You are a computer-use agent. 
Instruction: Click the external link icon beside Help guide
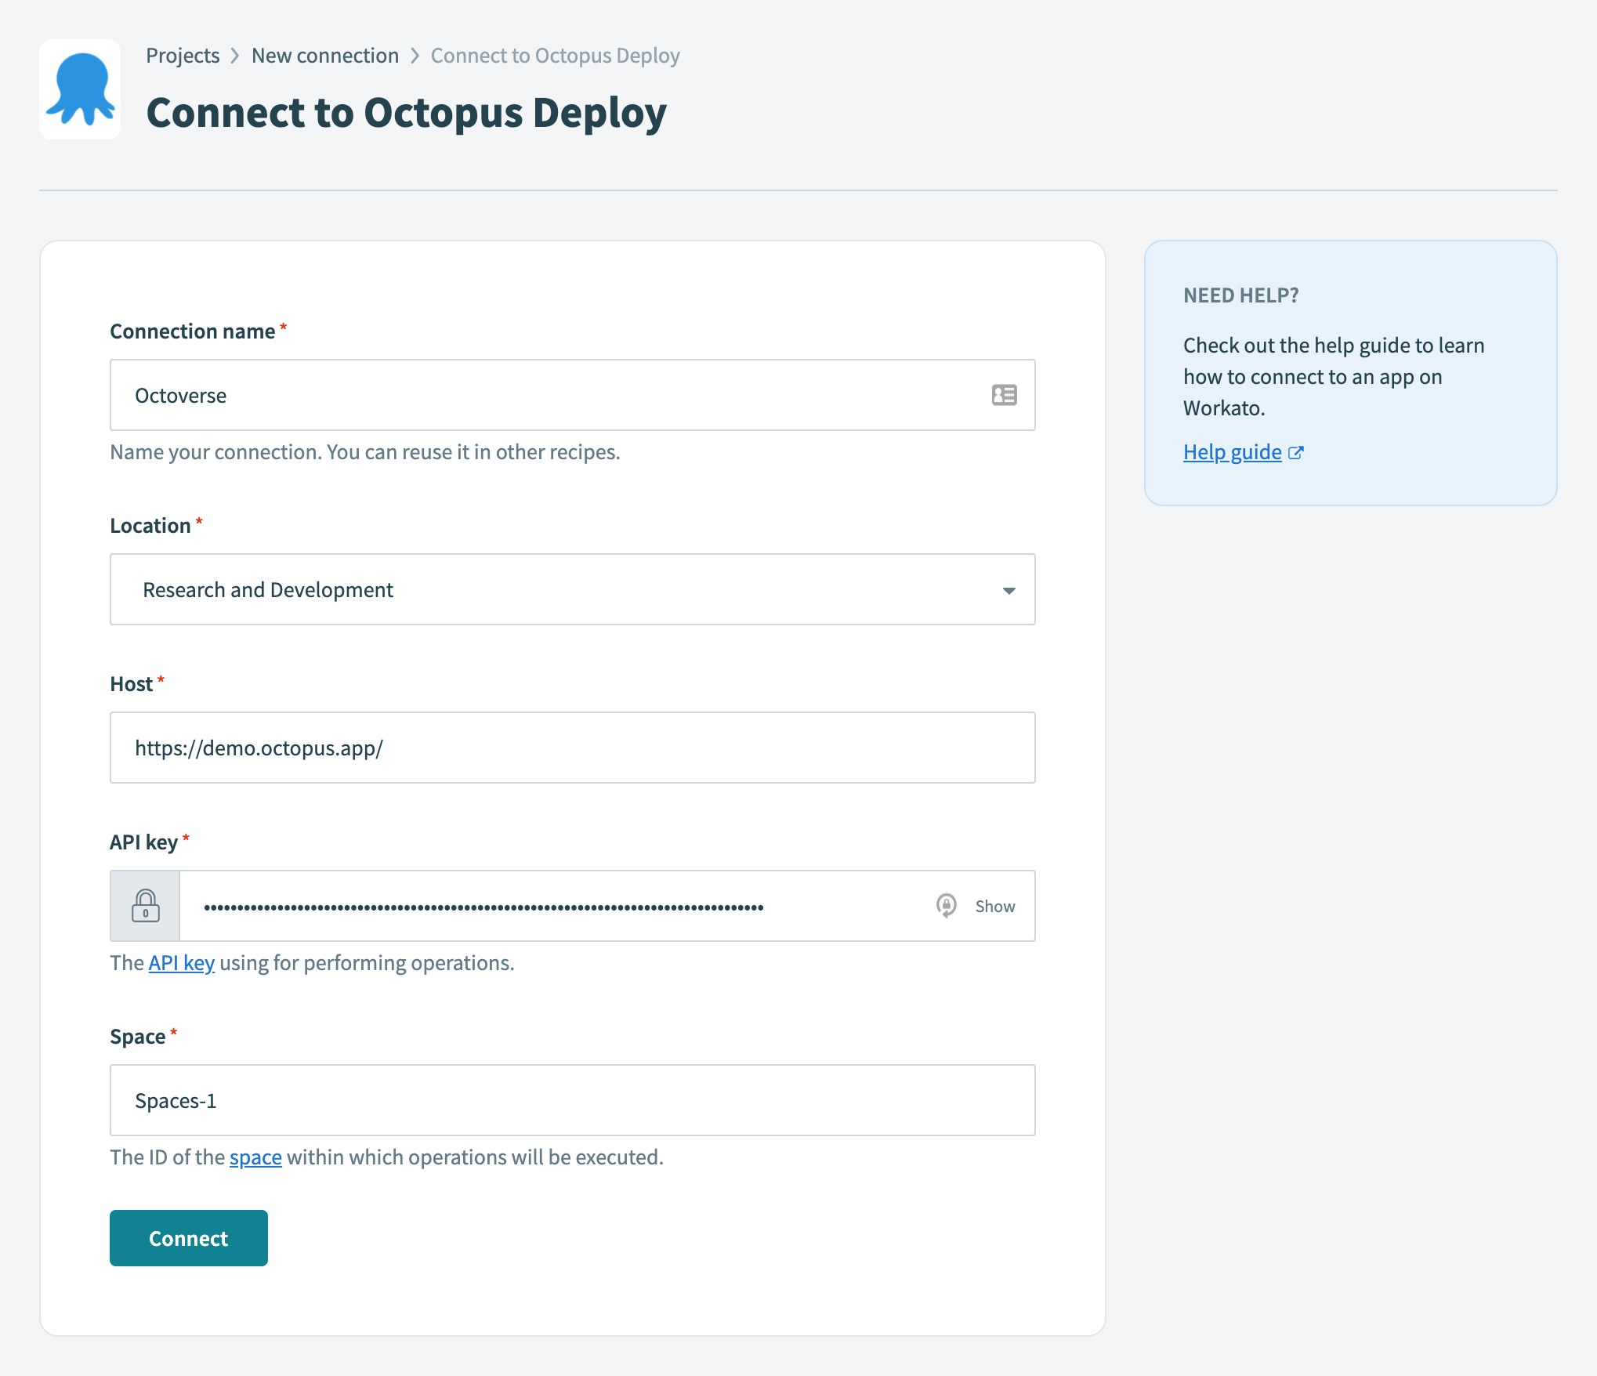point(1296,452)
